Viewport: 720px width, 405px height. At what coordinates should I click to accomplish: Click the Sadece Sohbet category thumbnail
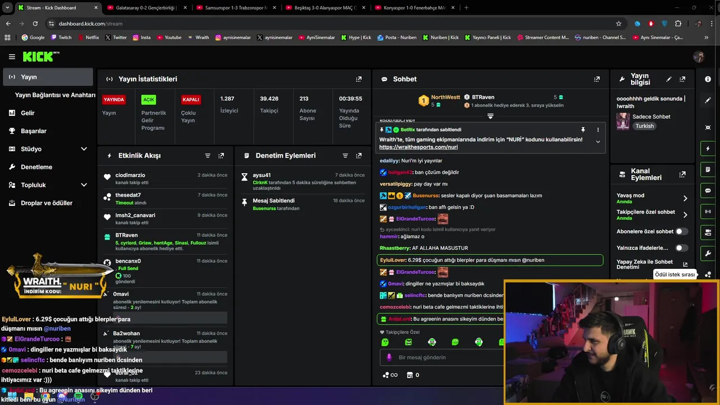click(x=623, y=121)
